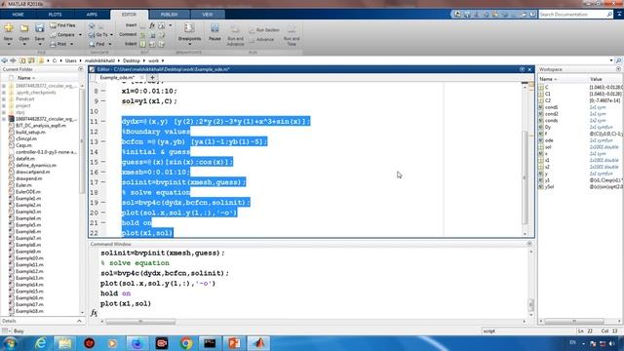Screen dimensions: 624x351
Task: Open Internet Explorer from the taskbar
Action: click(x=41, y=343)
